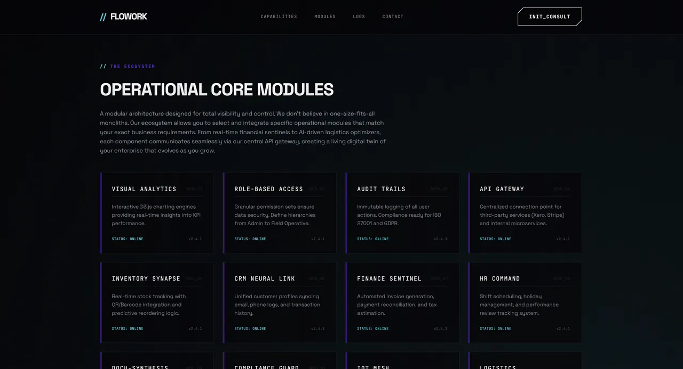Select the API Gateway module title
Screen dimensions: 683x369
(x=502, y=189)
